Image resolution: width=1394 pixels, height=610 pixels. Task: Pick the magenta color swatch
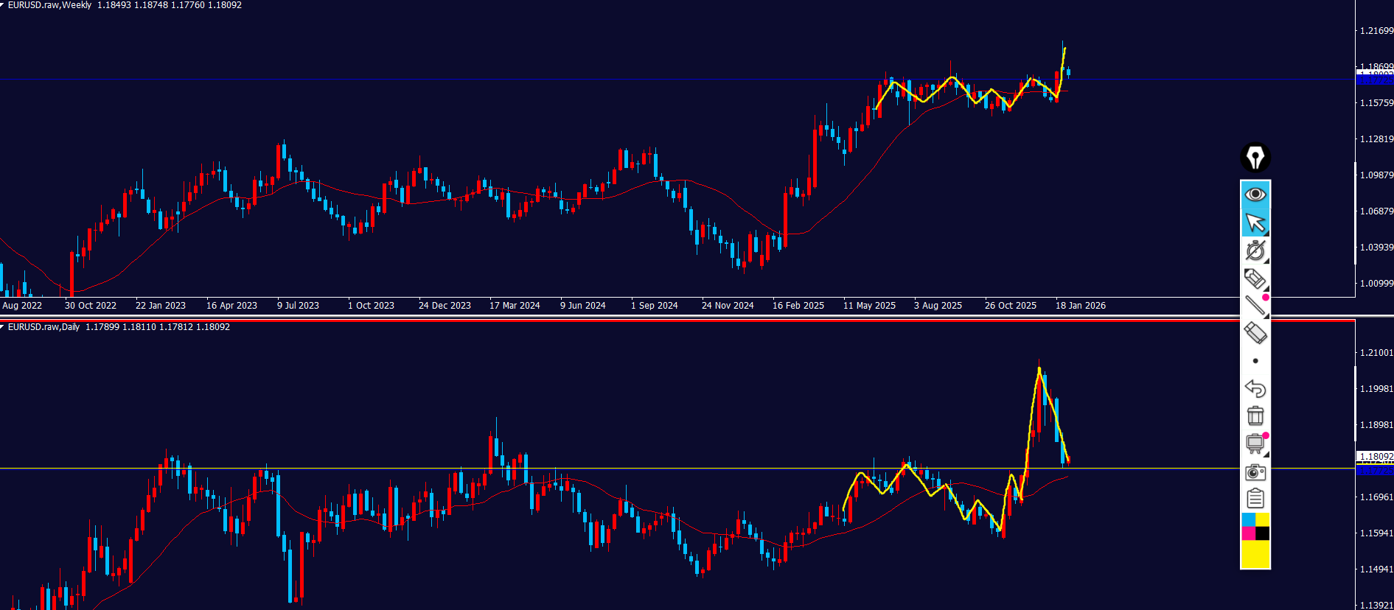(x=1248, y=533)
